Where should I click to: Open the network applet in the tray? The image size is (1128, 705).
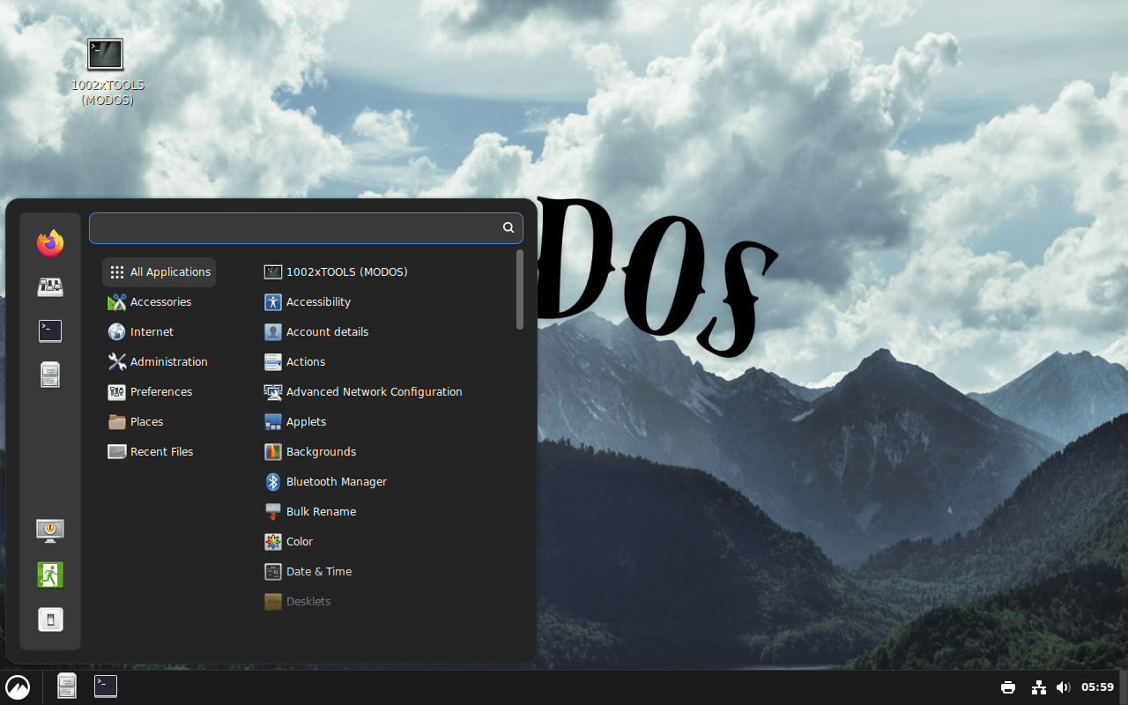click(x=1038, y=686)
